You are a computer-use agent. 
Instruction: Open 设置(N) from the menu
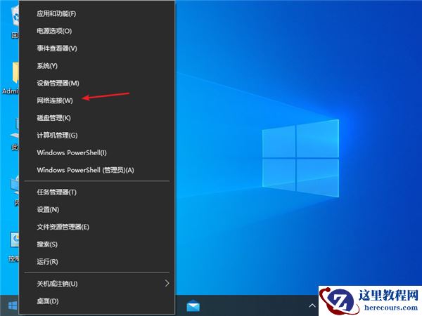[97, 209]
